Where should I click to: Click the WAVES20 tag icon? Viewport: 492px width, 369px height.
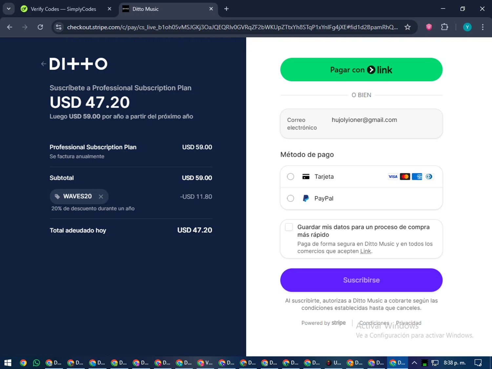(x=57, y=196)
